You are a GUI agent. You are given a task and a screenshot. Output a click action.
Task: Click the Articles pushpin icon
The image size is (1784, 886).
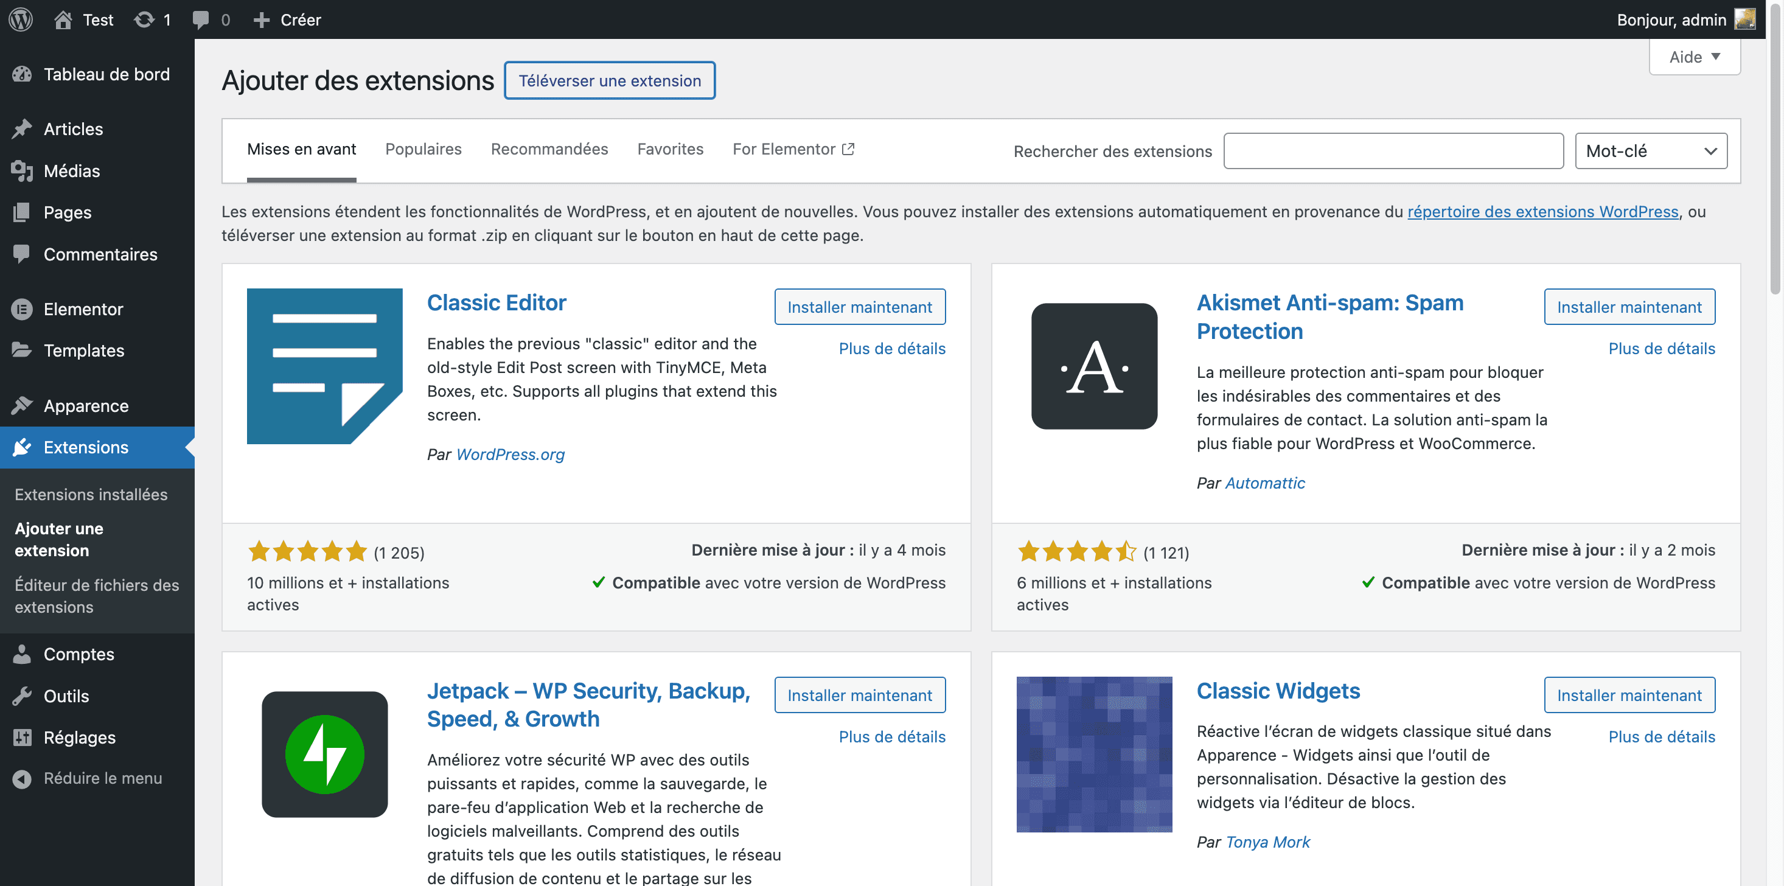click(22, 129)
